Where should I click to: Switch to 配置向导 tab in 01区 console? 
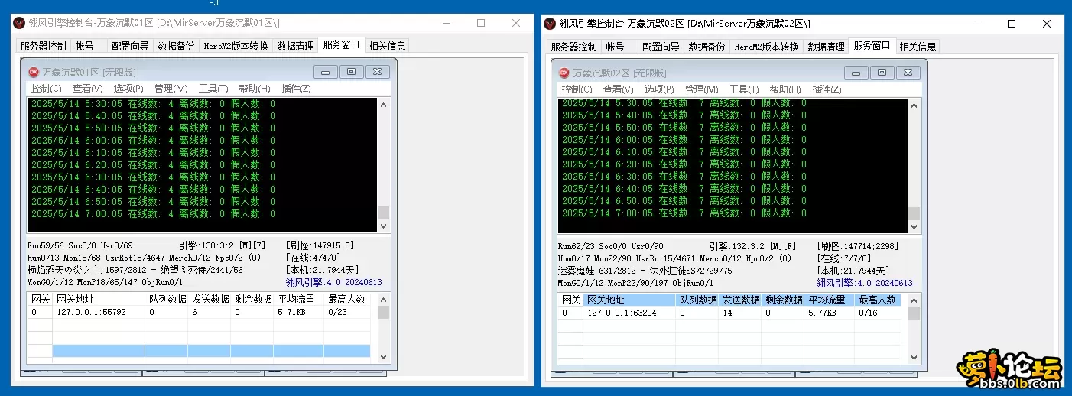[130, 46]
